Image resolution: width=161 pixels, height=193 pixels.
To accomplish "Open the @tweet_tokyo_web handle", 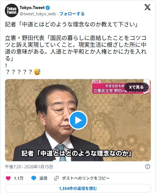I will click(x=38, y=14).
